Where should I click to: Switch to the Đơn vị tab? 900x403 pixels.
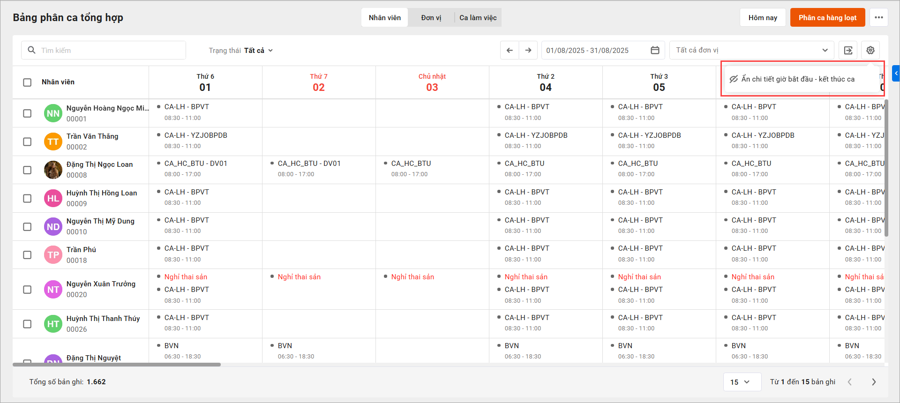click(431, 18)
